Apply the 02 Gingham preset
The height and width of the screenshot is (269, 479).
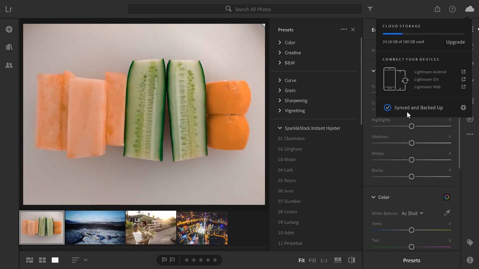click(290, 149)
